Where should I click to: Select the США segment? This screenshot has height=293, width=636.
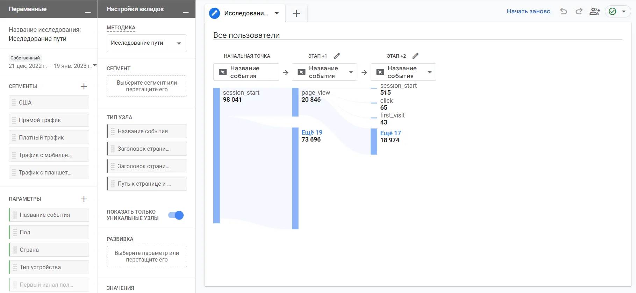tap(49, 102)
